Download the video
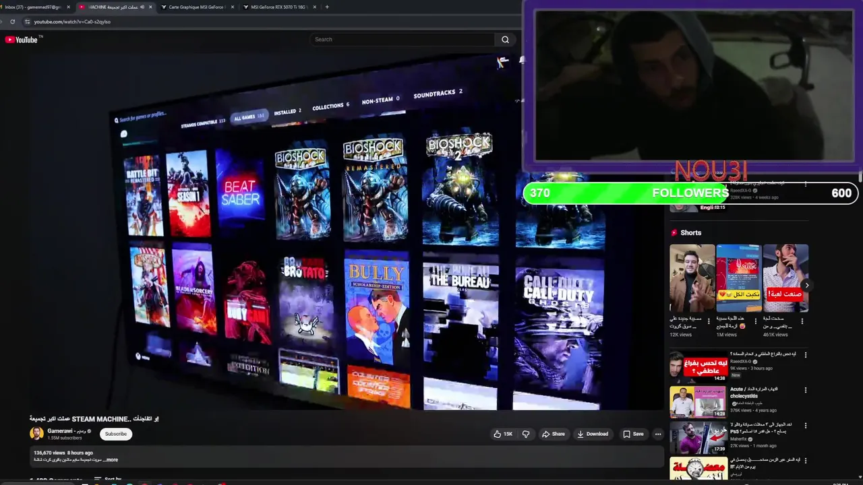The width and height of the screenshot is (863, 485). pyautogui.click(x=593, y=434)
